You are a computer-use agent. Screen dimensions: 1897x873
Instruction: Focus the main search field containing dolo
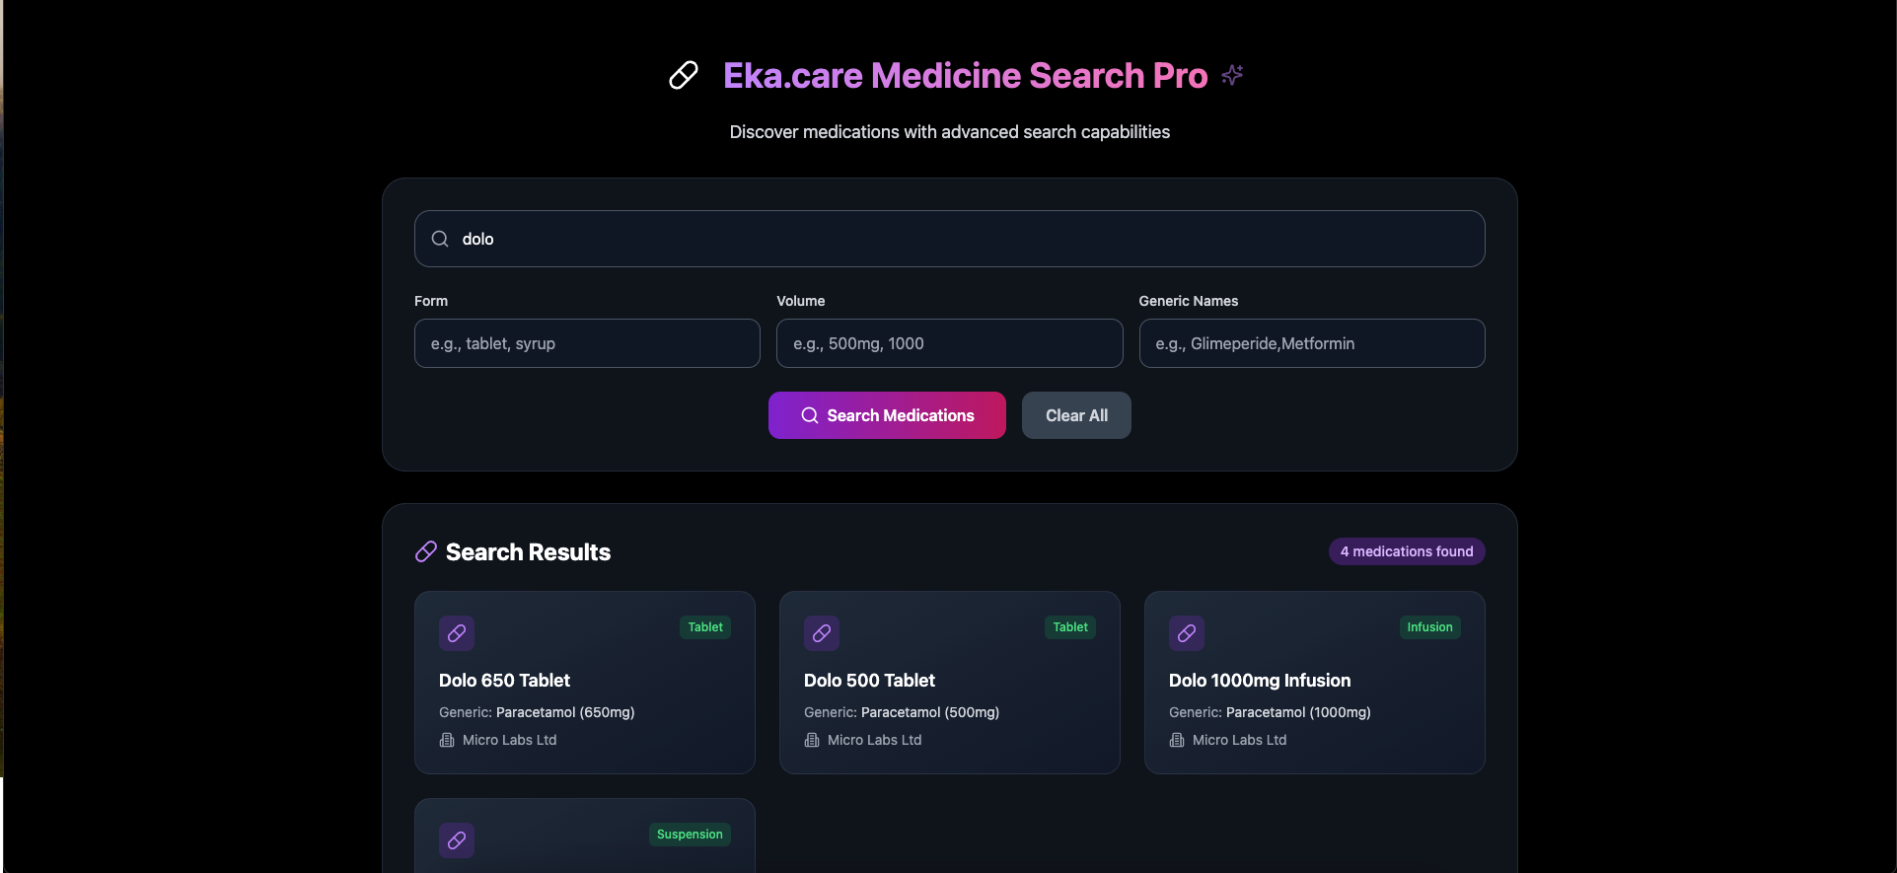point(950,239)
